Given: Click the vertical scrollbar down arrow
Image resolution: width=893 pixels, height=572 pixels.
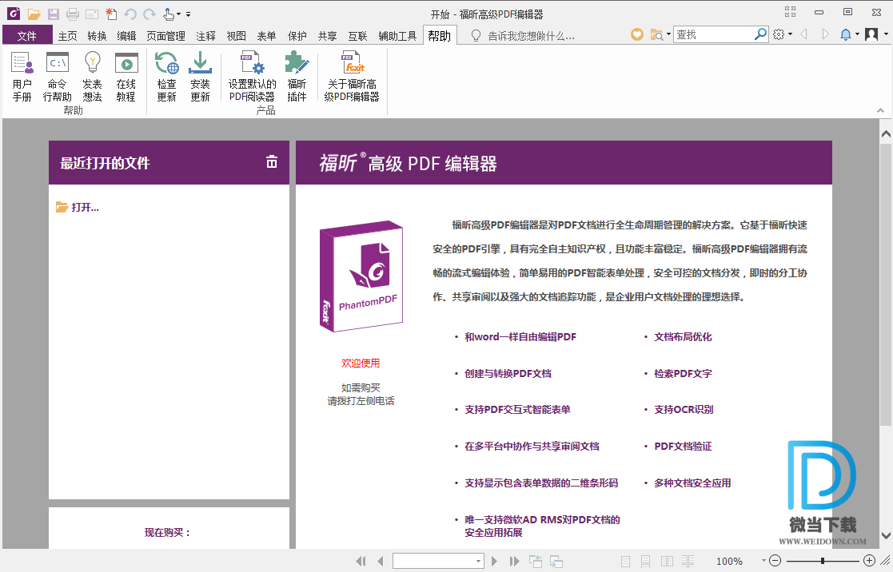Looking at the screenshot, I should 886,535.
